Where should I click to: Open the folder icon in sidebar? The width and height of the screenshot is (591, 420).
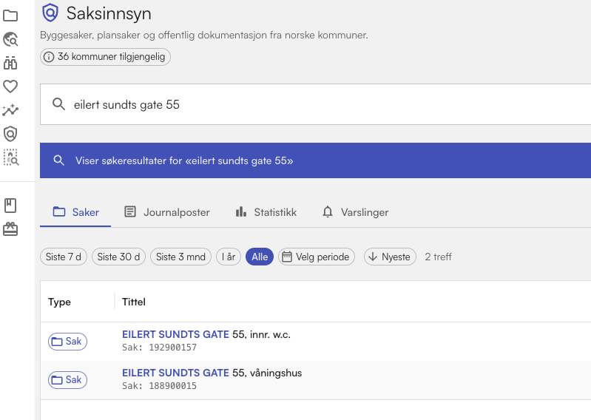pyautogui.click(x=10, y=16)
